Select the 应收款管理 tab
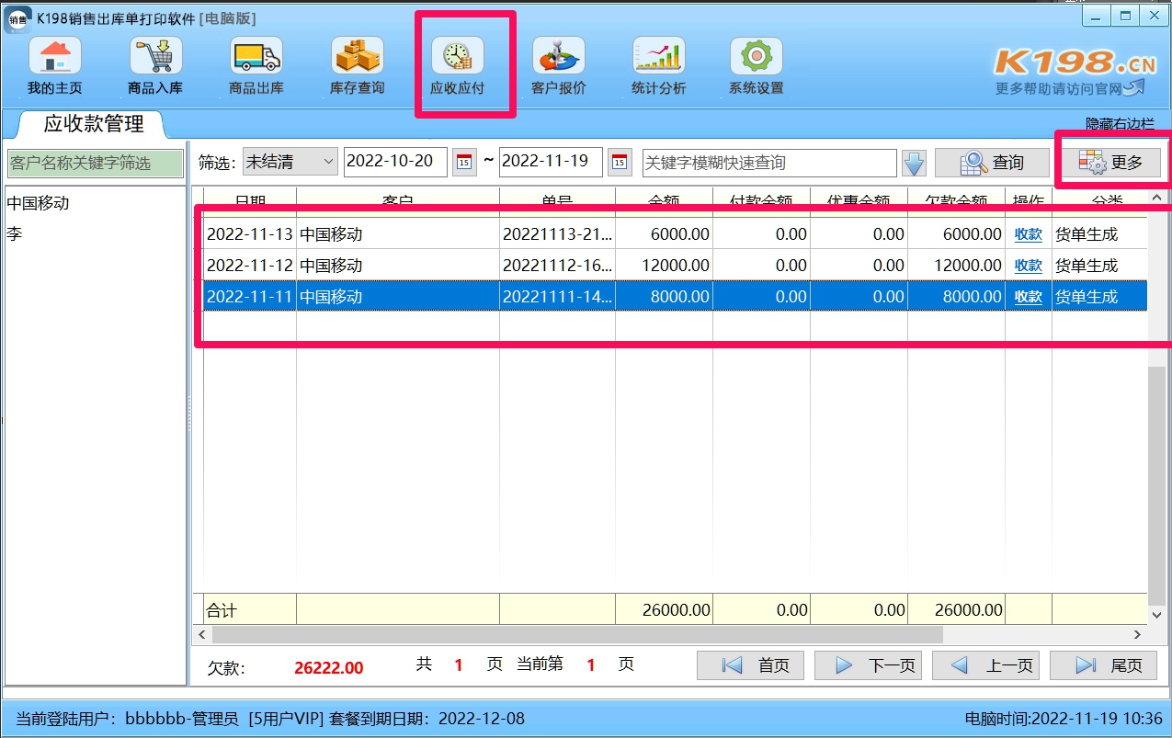 pos(93,123)
